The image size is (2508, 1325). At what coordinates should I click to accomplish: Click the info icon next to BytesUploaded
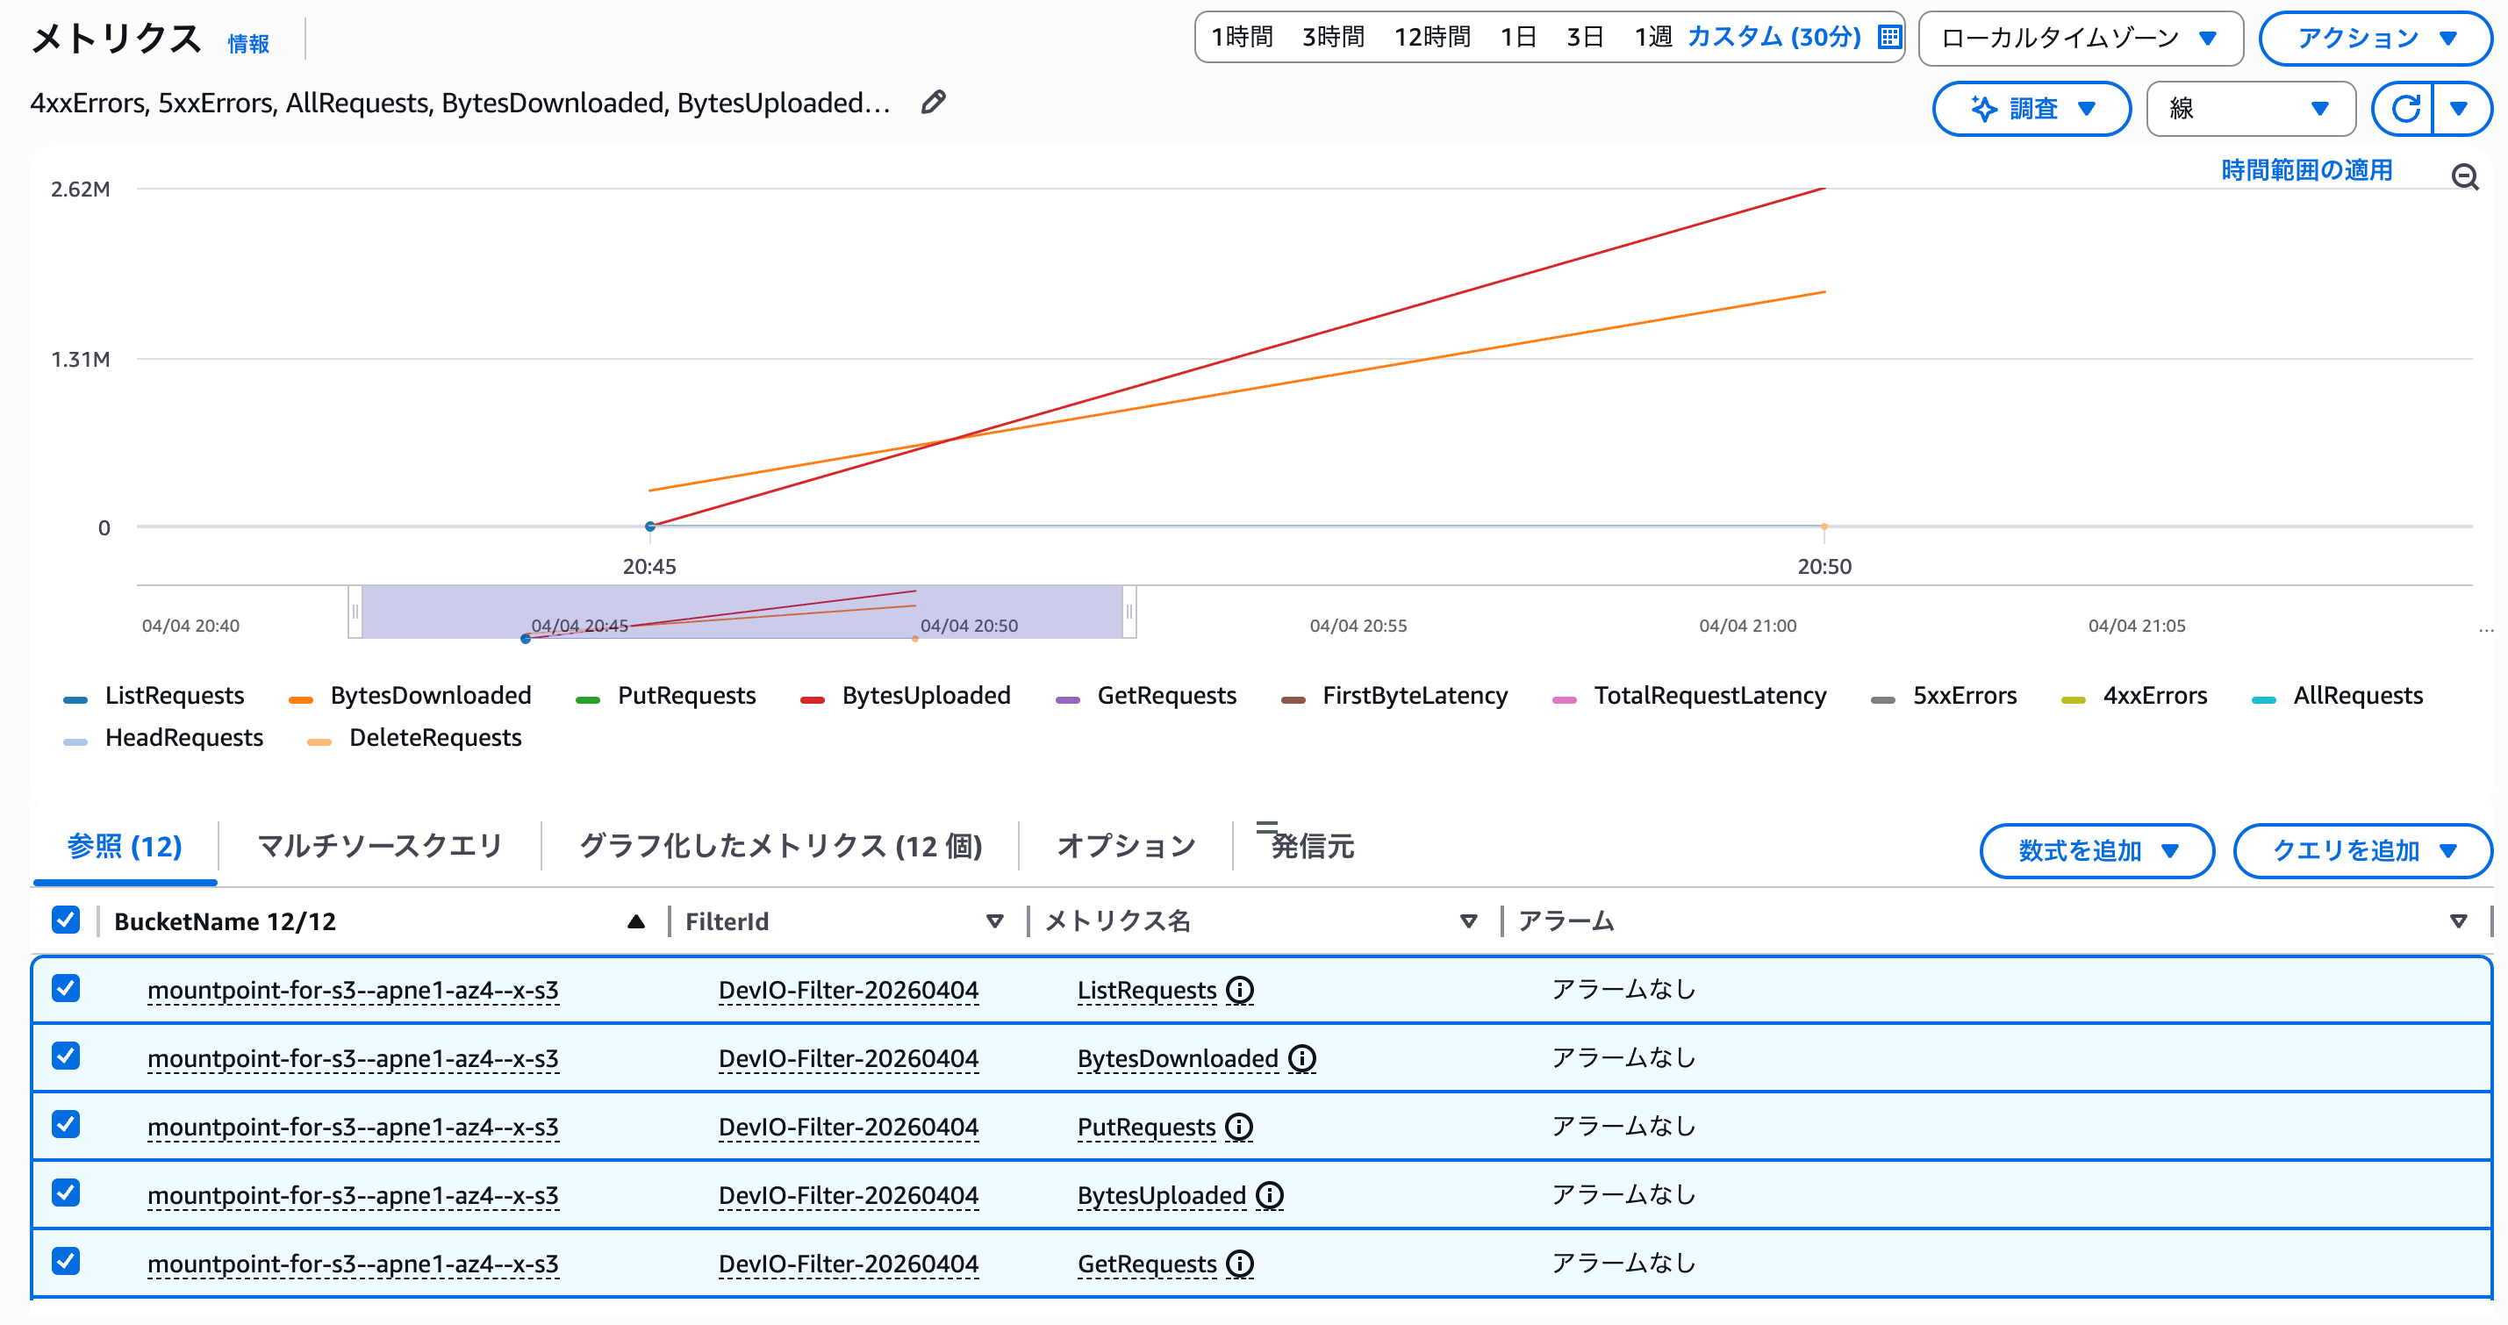tap(1270, 1194)
